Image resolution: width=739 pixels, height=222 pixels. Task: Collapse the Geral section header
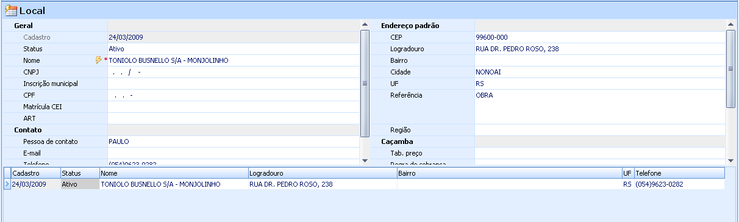pos(23,26)
